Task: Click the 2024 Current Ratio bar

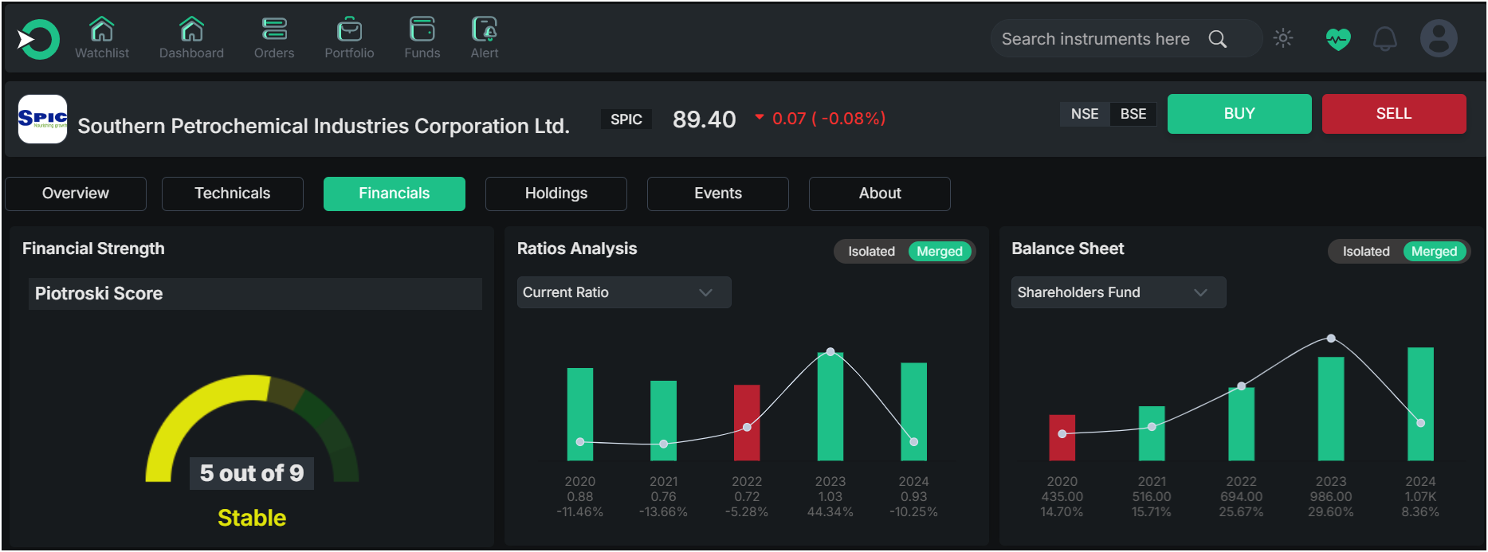Action: click(914, 412)
